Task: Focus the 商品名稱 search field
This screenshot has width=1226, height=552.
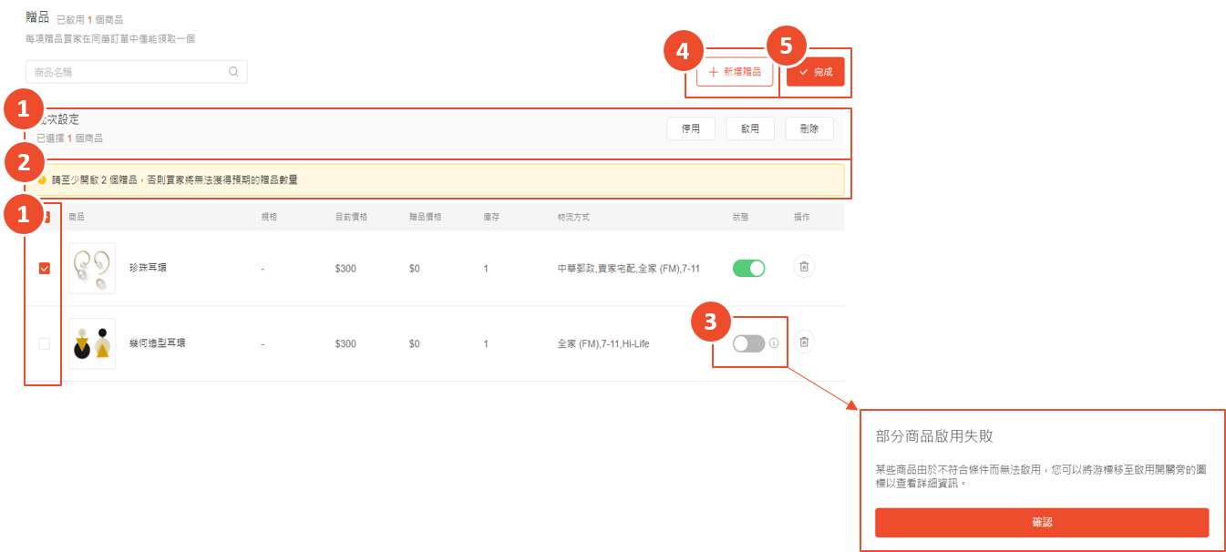Action: tap(128, 72)
